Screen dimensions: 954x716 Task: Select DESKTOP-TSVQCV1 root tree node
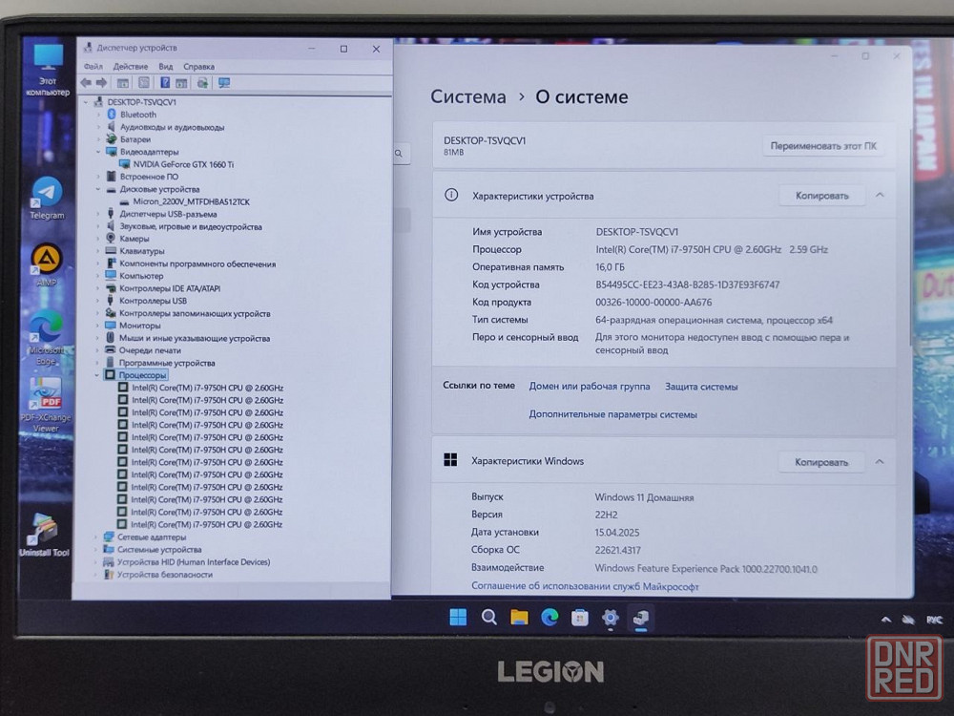click(142, 102)
